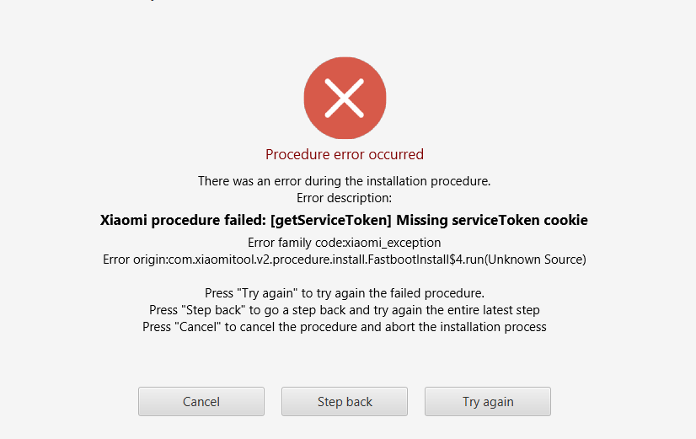Click the 'xiaomi_exception' code text
The image size is (696, 439).
393,243
